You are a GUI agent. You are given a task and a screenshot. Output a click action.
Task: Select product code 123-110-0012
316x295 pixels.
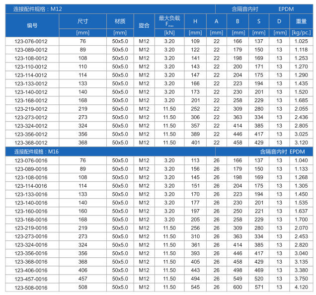31,67
